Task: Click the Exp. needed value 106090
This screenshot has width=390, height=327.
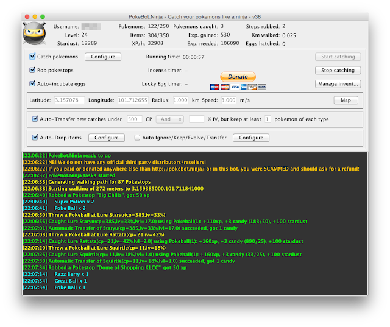Action: click(x=230, y=43)
